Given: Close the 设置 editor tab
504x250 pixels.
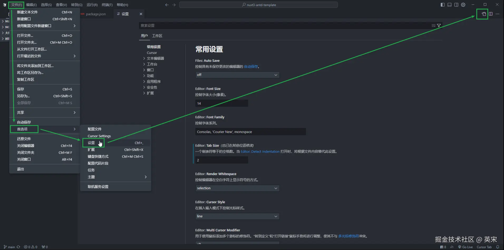Looking at the screenshot, I should point(141,14).
